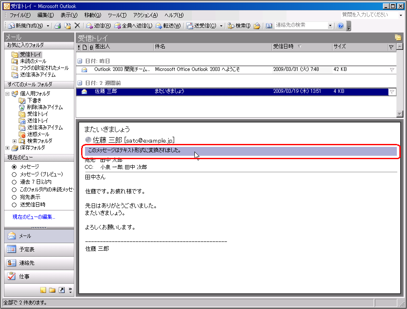Open the 検索(I) find tool
The height and width of the screenshot is (309, 407).
pos(239,26)
